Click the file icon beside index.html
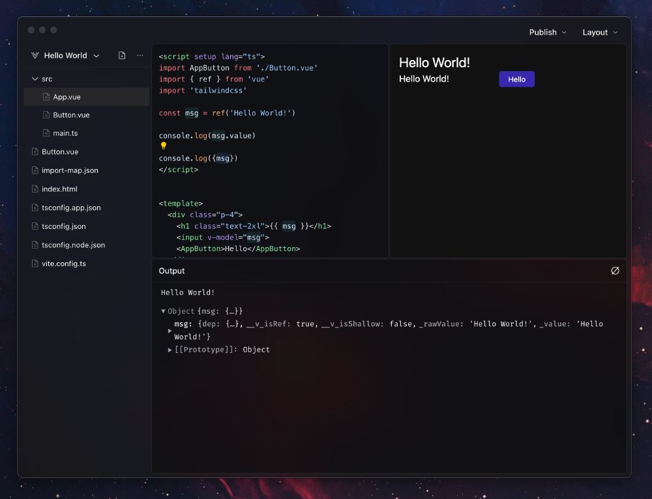This screenshot has height=499, width=652. pyautogui.click(x=35, y=189)
